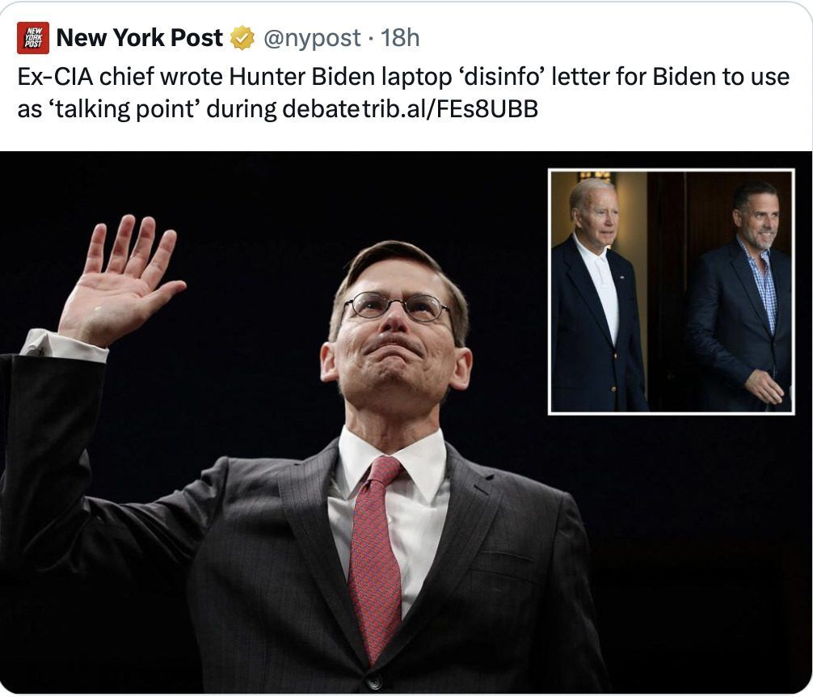The image size is (813, 697).
Task: Click the round eyeglasses in the photo
Action: pos(396,307)
